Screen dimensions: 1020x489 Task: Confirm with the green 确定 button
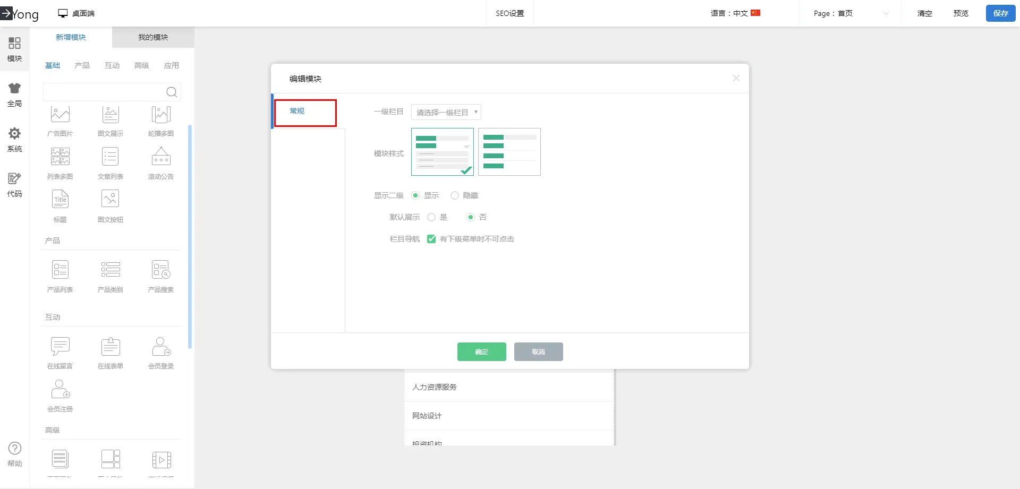pos(481,352)
